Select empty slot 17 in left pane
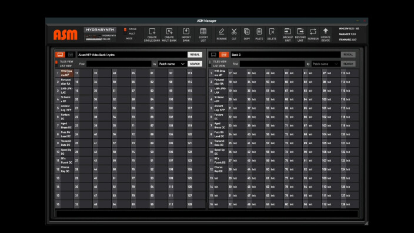 83,73
